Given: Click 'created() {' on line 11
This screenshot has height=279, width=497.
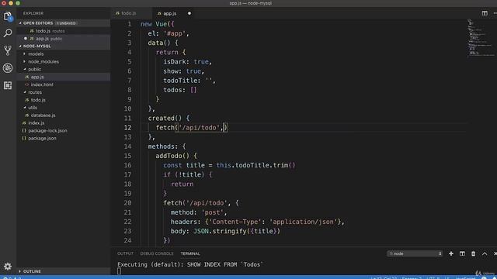Looking at the screenshot, I should (169, 119).
